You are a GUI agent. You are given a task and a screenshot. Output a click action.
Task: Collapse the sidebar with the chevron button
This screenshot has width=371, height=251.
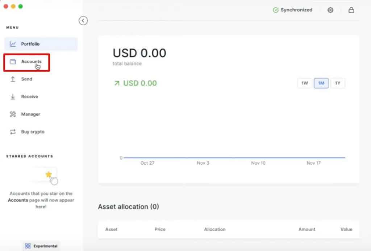click(83, 21)
